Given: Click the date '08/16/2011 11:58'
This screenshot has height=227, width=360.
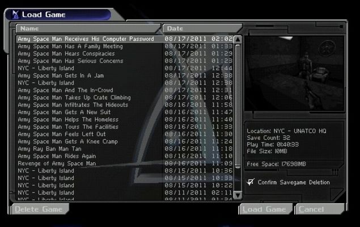Looking at the screenshot, I should [x=198, y=105].
